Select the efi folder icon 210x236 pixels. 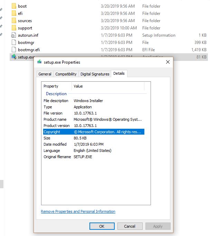14,13
